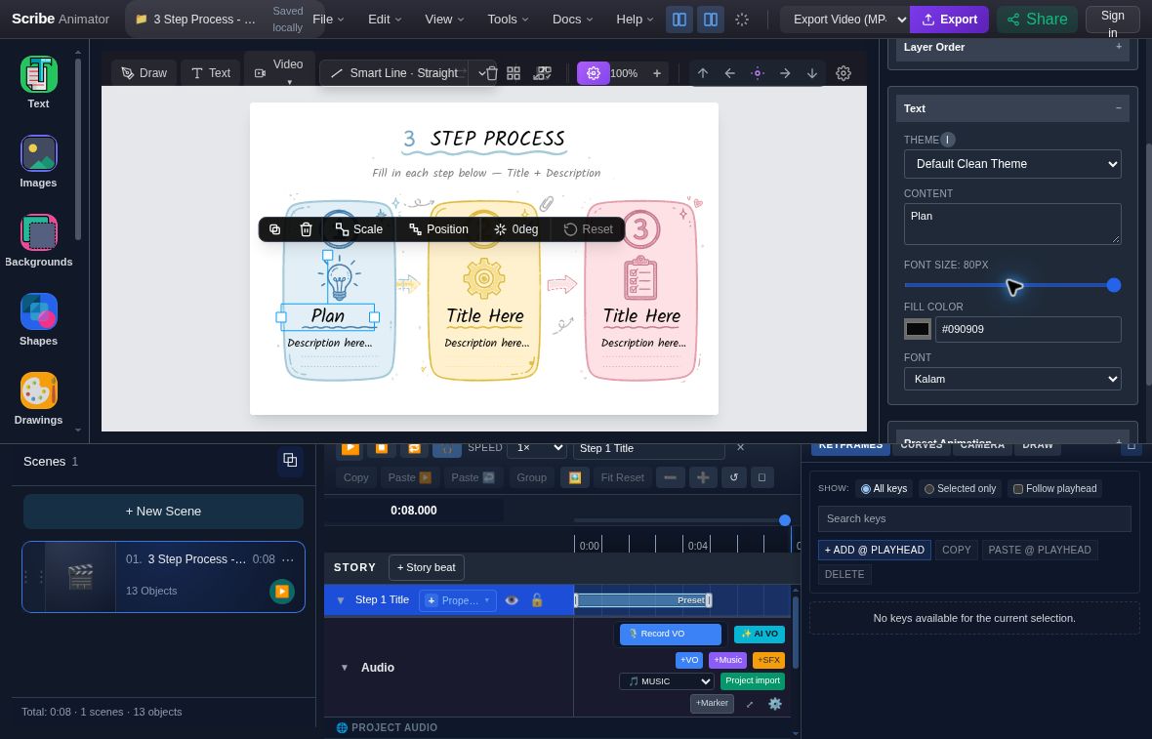Image resolution: width=1152 pixels, height=739 pixels.
Task: Open the Shapes library
Action: pyautogui.click(x=38, y=320)
